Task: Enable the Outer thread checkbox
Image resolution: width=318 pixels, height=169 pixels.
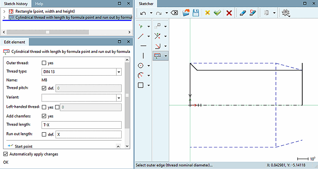Action: (x=44, y=63)
